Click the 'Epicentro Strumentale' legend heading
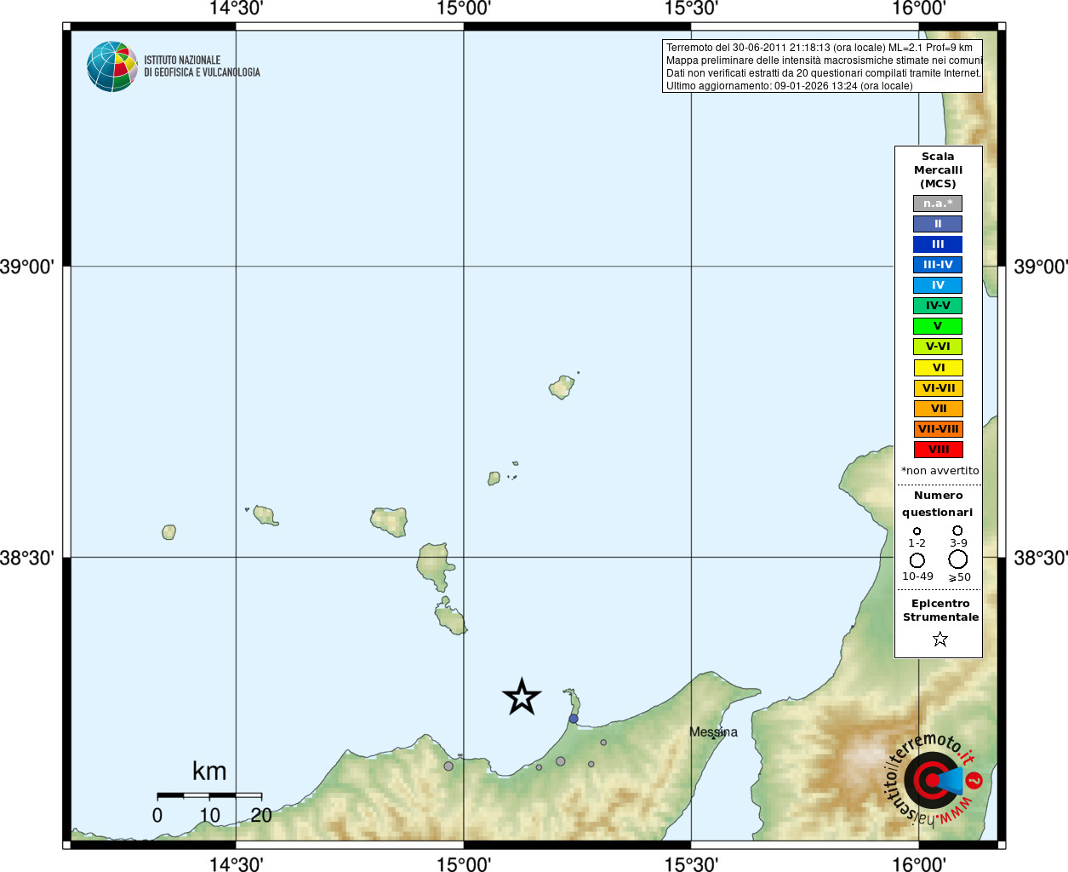 point(940,611)
